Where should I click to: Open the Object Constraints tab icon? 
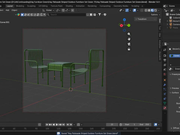[x=165, y=99]
